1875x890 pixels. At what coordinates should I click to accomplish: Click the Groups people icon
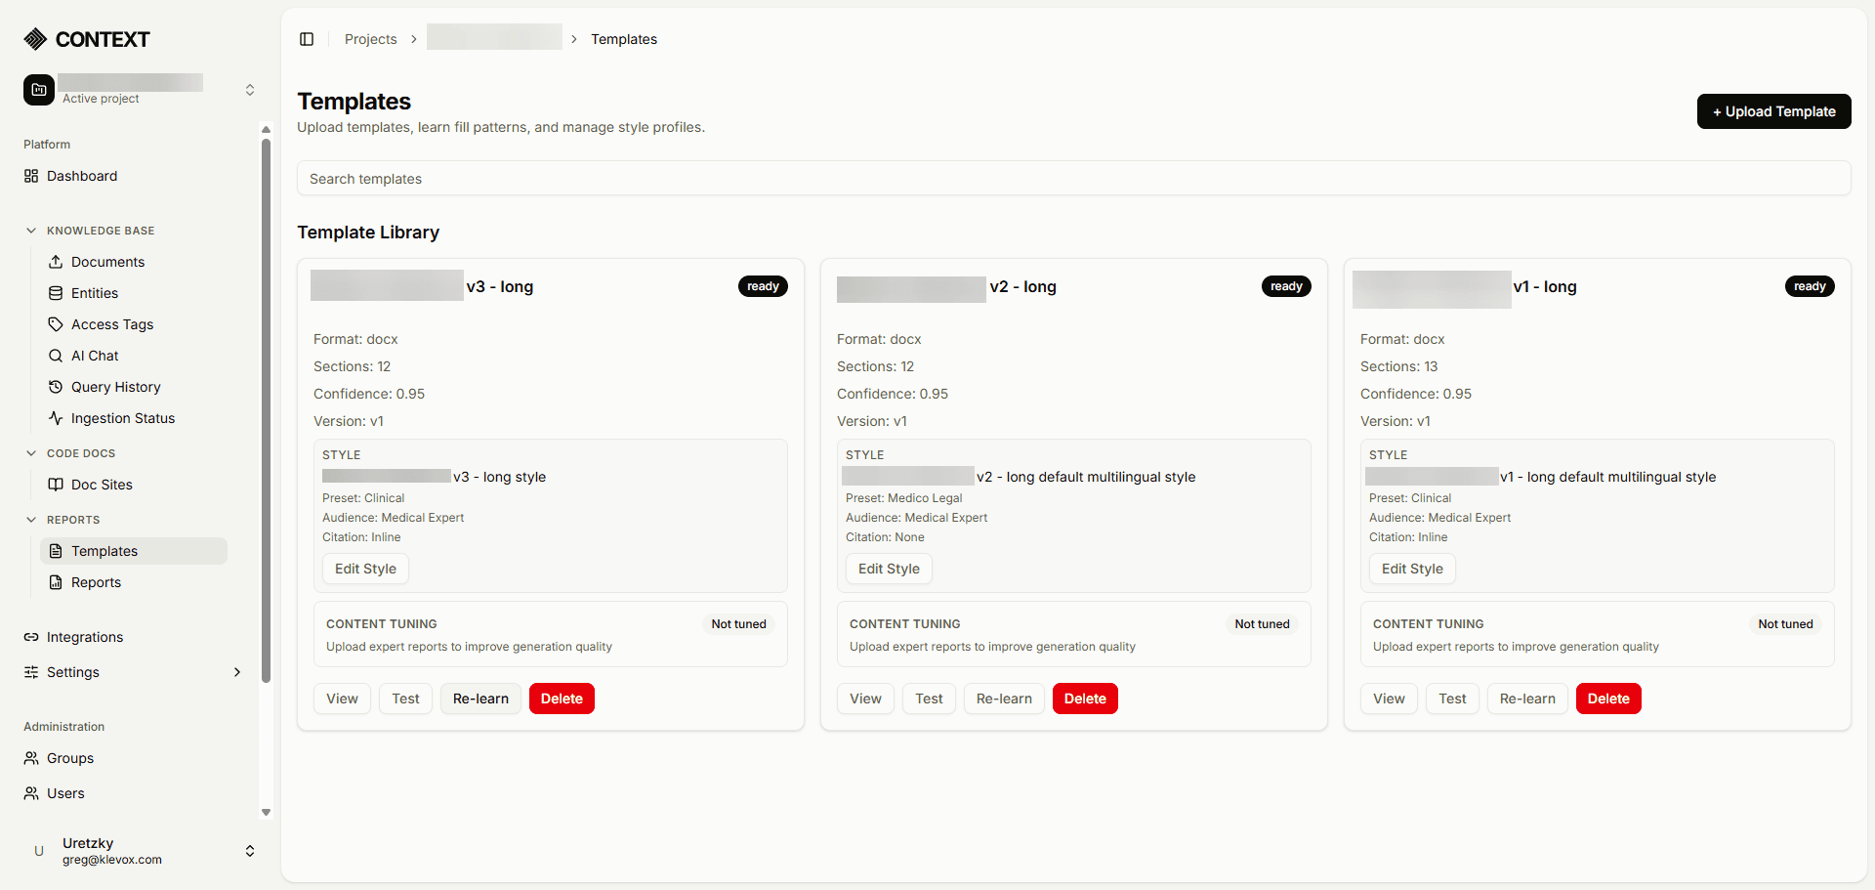(x=29, y=757)
